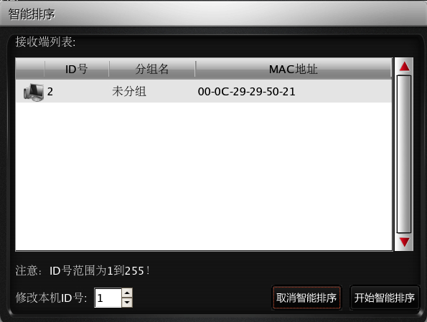Click the computer icon in the receiver row
The width and height of the screenshot is (427, 322).
[34, 93]
